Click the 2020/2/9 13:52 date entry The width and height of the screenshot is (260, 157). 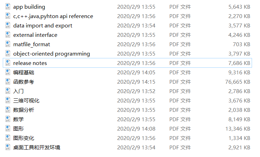136,91
